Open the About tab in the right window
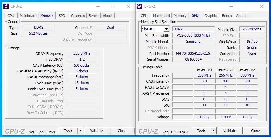 [x=241, y=16]
